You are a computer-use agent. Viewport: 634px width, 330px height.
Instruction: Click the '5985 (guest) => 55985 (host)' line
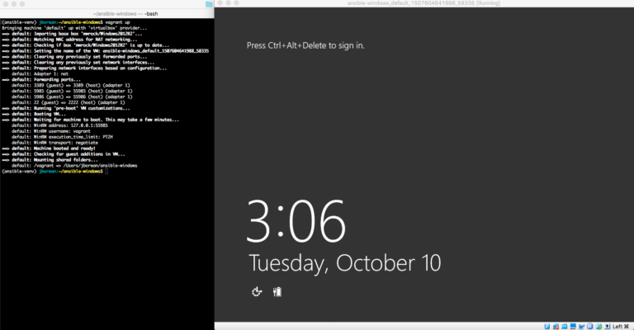pos(72,91)
